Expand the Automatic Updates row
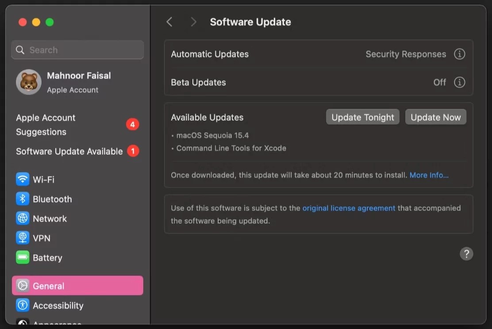 (x=210, y=54)
